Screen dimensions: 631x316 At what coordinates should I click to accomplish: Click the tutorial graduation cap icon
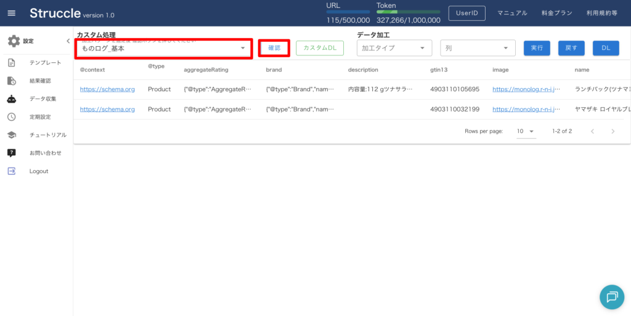click(x=12, y=135)
